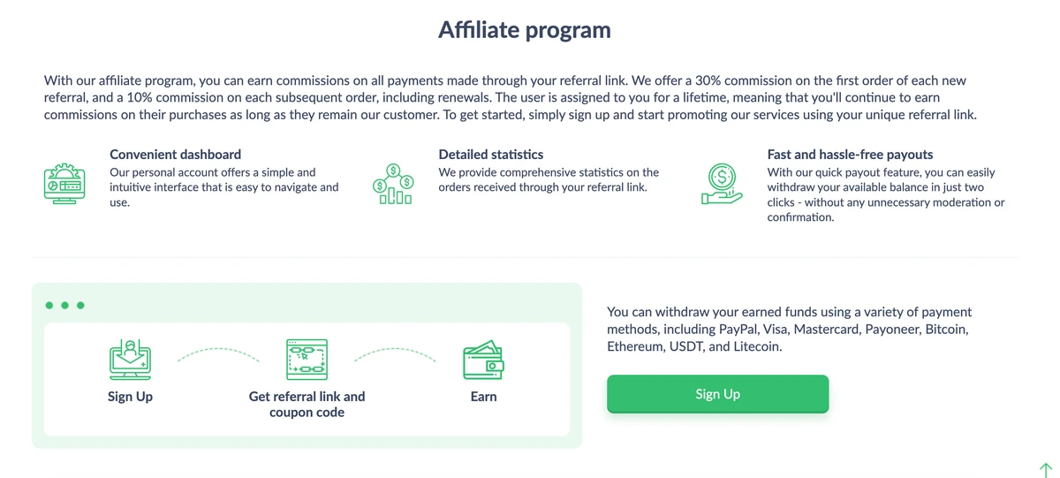Click the Get referral link and coupon code label
The image size is (1060, 478).
tap(307, 404)
